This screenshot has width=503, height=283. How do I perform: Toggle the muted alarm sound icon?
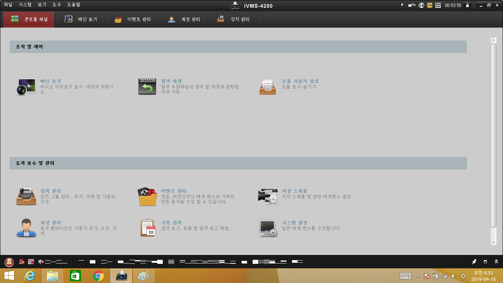coord(41,262)
